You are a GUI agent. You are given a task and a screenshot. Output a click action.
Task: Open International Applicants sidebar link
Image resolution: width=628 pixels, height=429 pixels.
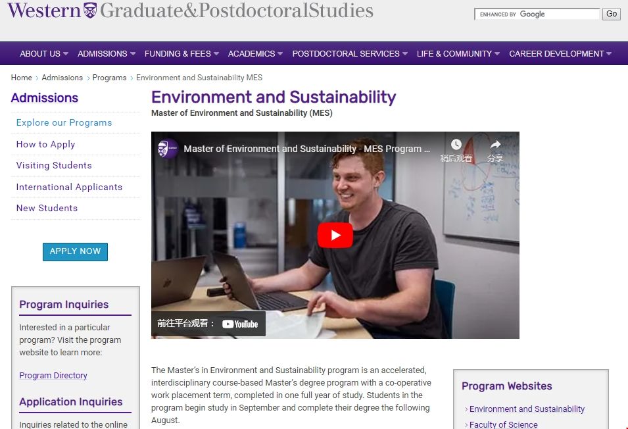tap(69, 187)
